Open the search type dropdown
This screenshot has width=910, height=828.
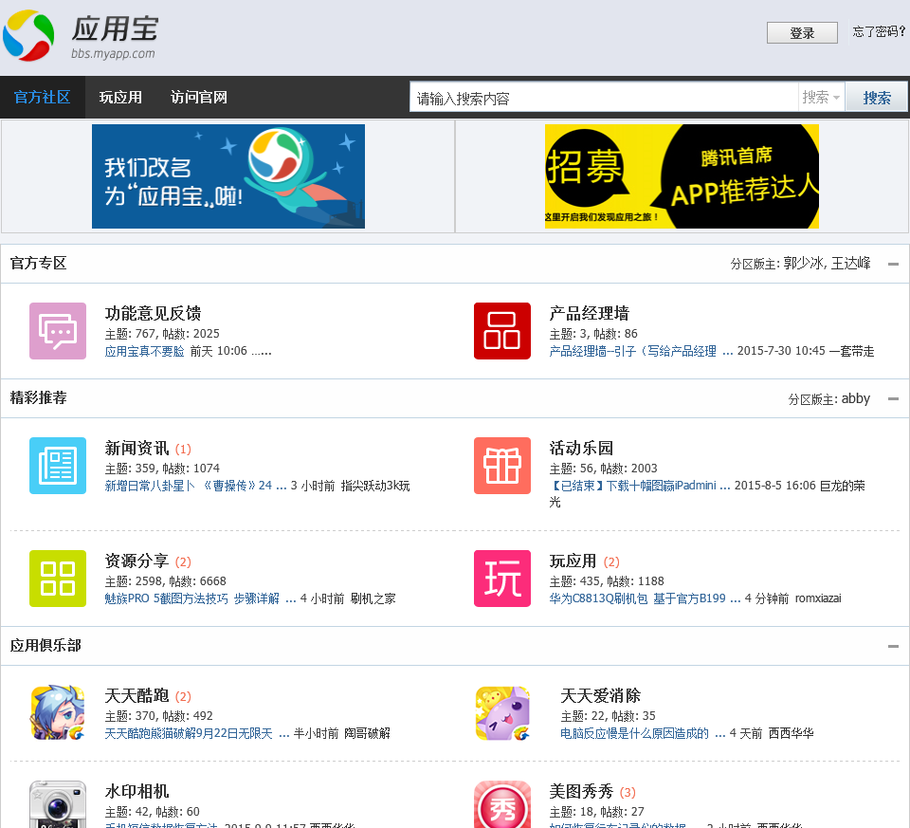pos(821,97)
